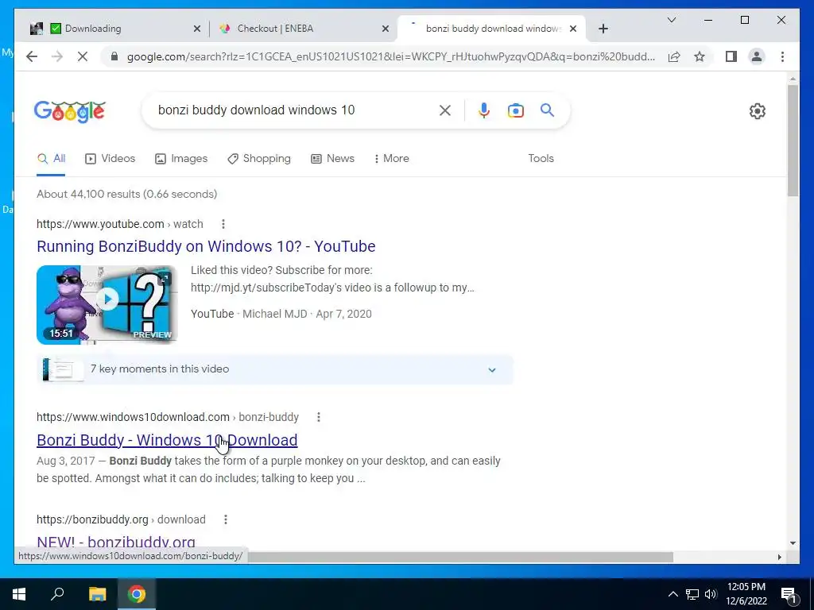Open notification center icon
This screenshot has width=814, height=610.
[789, 594]
